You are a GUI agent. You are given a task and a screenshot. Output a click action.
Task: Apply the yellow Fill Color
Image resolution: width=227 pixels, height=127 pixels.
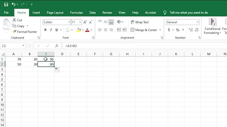(x=79, y=30)
